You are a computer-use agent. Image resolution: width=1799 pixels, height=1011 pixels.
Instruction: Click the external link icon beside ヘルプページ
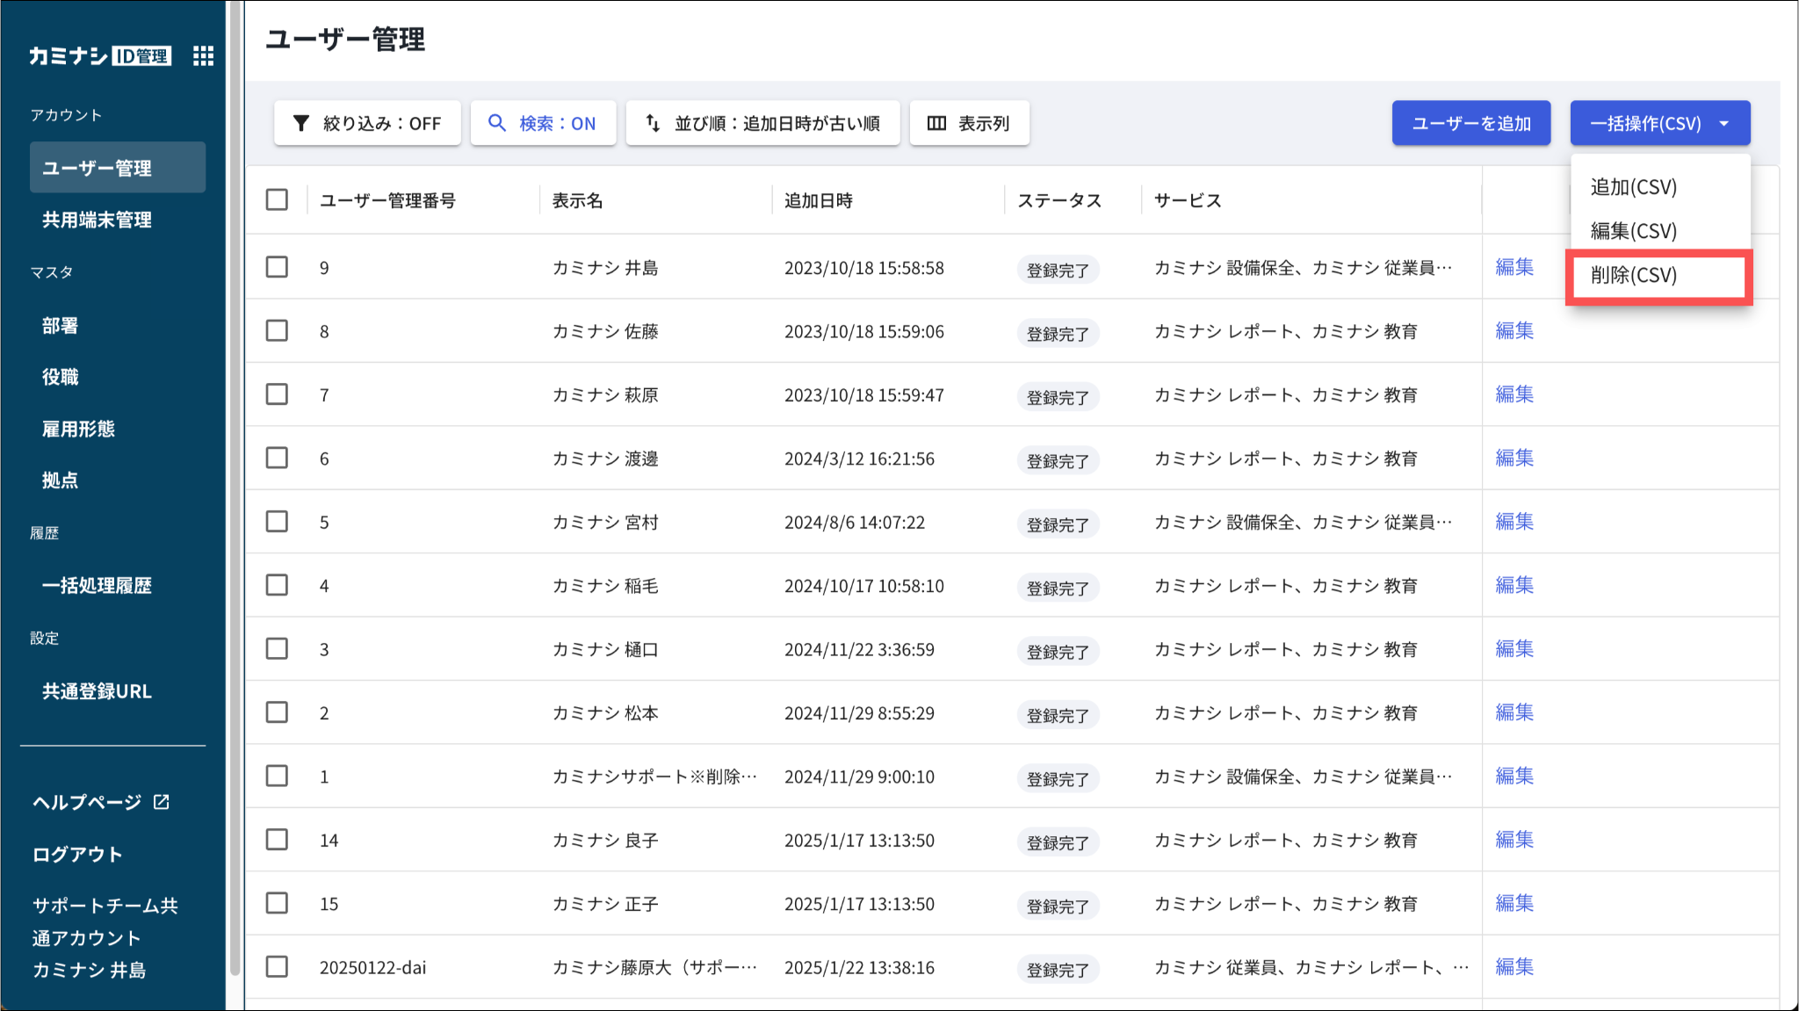click(162, 802)
